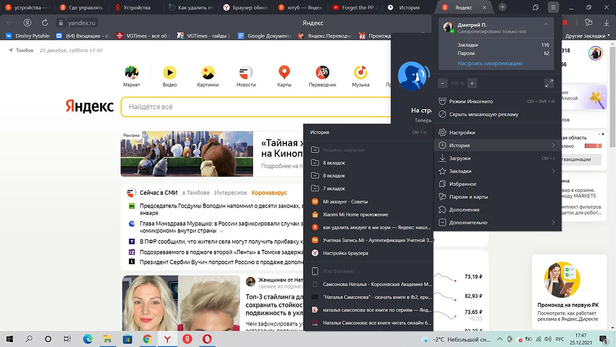Click the page reload icon

tap(45, 23)
